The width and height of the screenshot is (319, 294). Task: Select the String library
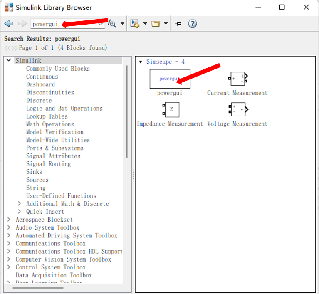click(36, 188)
